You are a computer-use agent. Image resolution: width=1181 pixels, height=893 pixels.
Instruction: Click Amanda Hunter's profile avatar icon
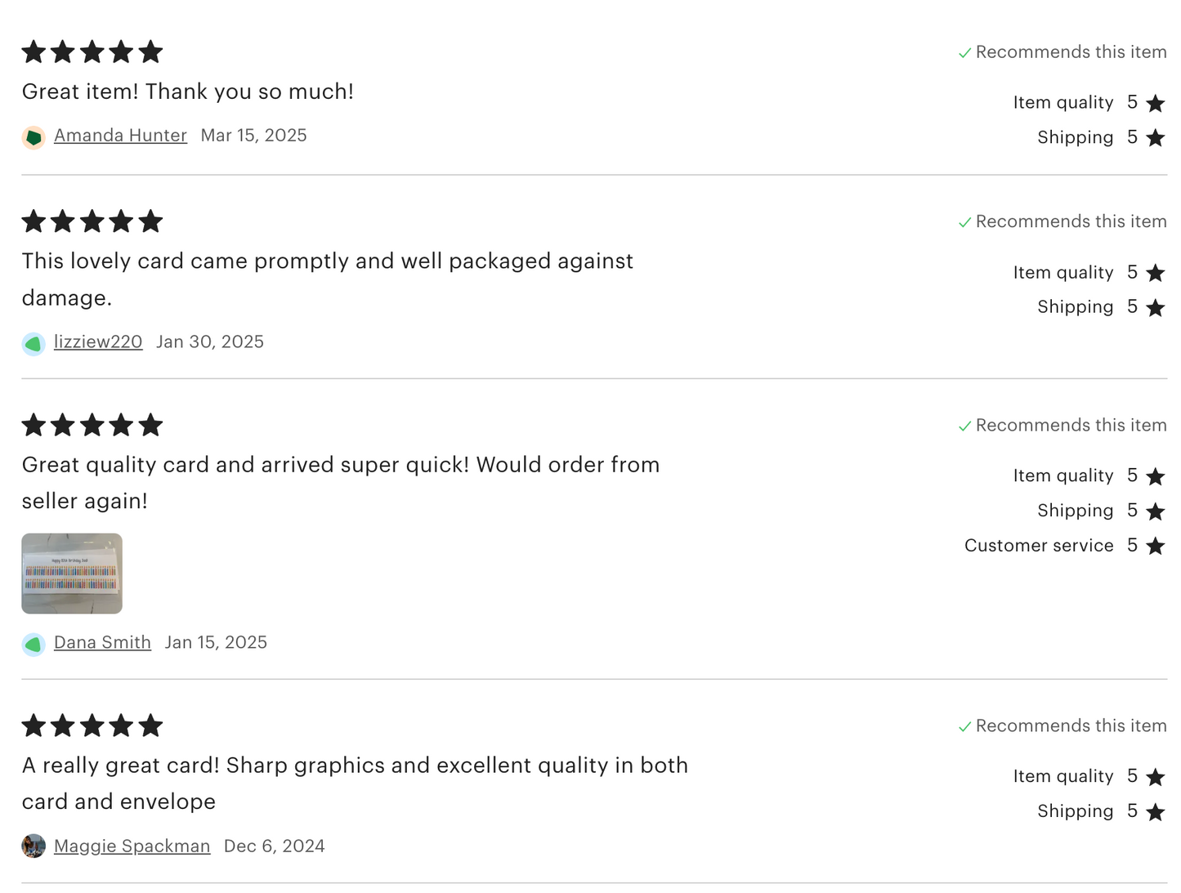(x=34, y=137)
